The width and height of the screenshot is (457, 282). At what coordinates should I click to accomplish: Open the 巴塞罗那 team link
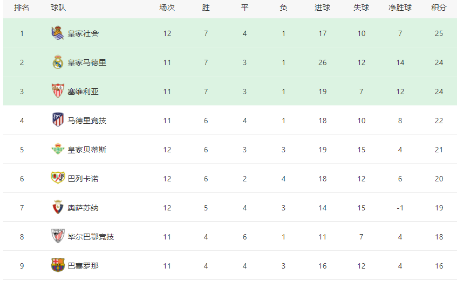83,266
